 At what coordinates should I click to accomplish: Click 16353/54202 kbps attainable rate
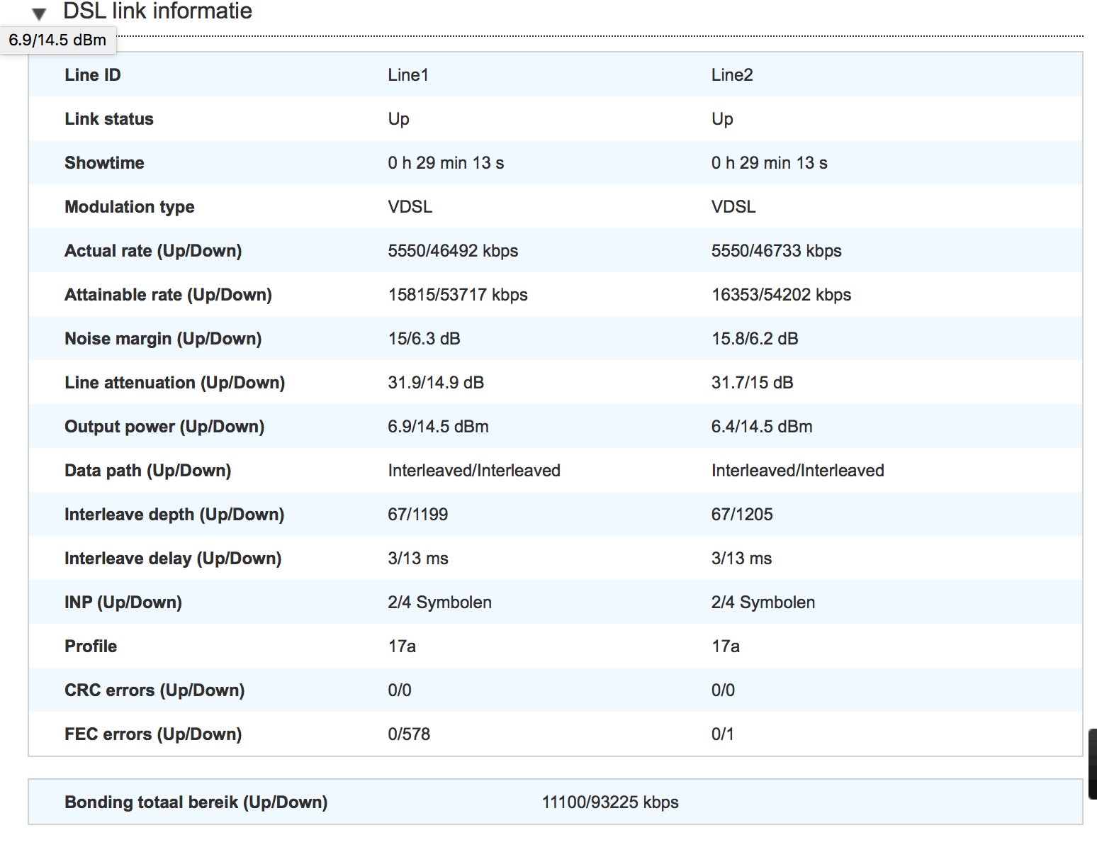pyautogui.click(x=782, y=294)
